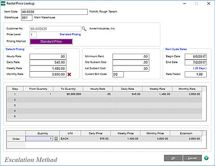Click the Item Code field
This screenshot has height=166, width=215.
54,12
